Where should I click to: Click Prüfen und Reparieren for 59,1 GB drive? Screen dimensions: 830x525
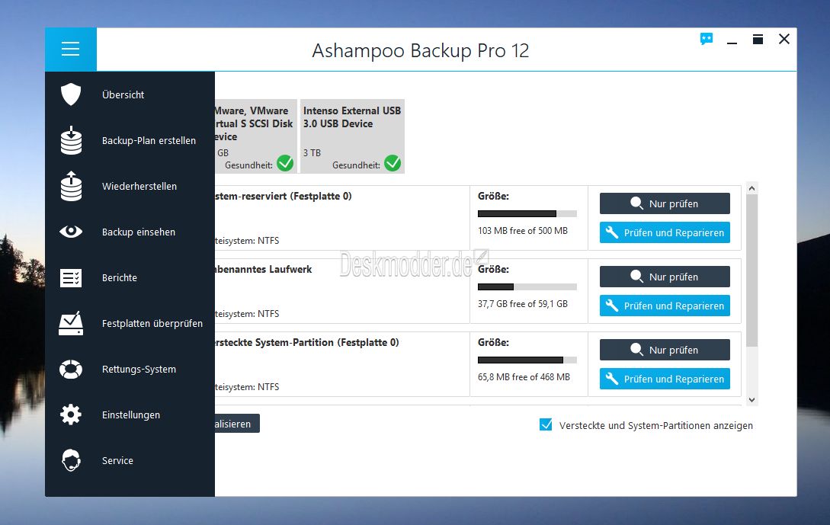[665, 306]
